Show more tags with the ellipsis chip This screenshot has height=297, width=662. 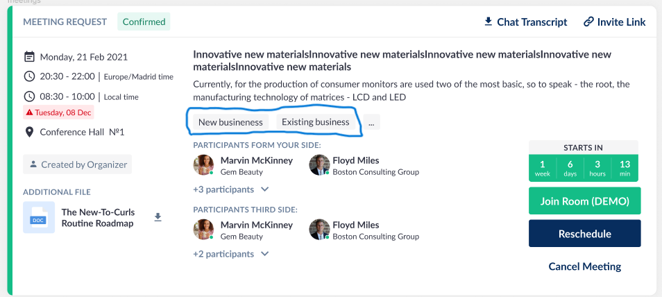371,122
